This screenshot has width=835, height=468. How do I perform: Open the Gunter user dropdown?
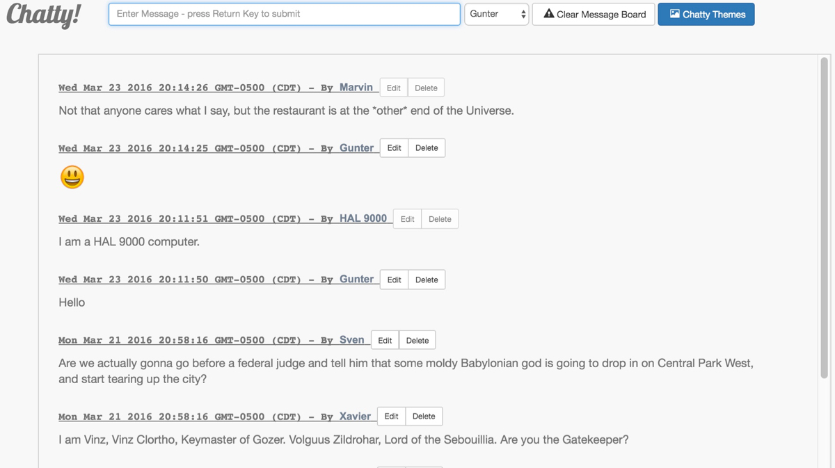tap(496, 14)
